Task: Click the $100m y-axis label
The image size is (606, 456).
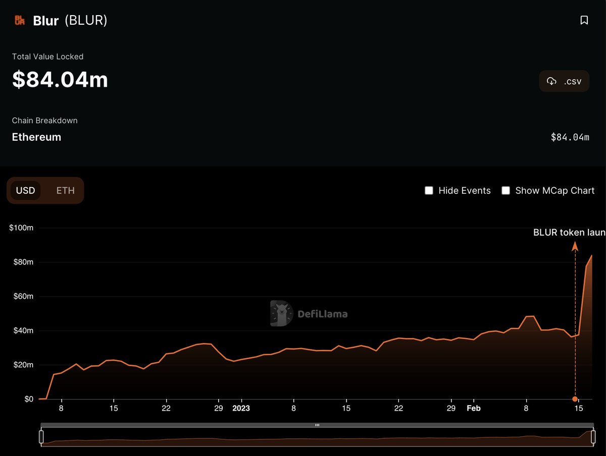Action: 21,228
